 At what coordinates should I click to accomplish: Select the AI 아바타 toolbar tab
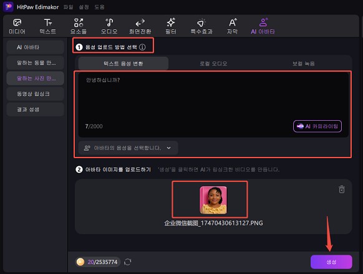263,26
